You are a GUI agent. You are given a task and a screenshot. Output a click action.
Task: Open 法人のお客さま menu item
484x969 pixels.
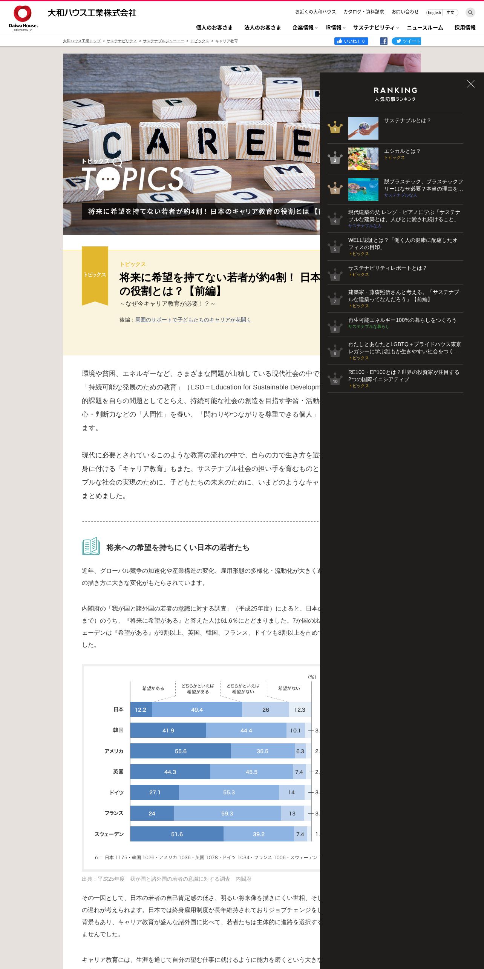click(x=263, y=28)
